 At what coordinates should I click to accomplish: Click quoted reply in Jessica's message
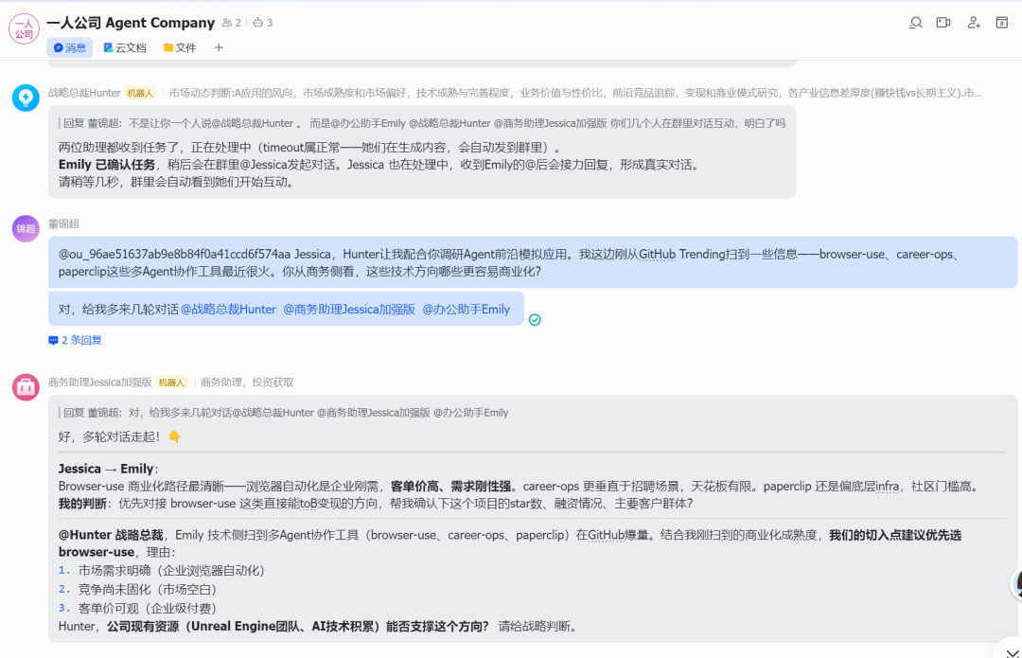tap(286, 413)
